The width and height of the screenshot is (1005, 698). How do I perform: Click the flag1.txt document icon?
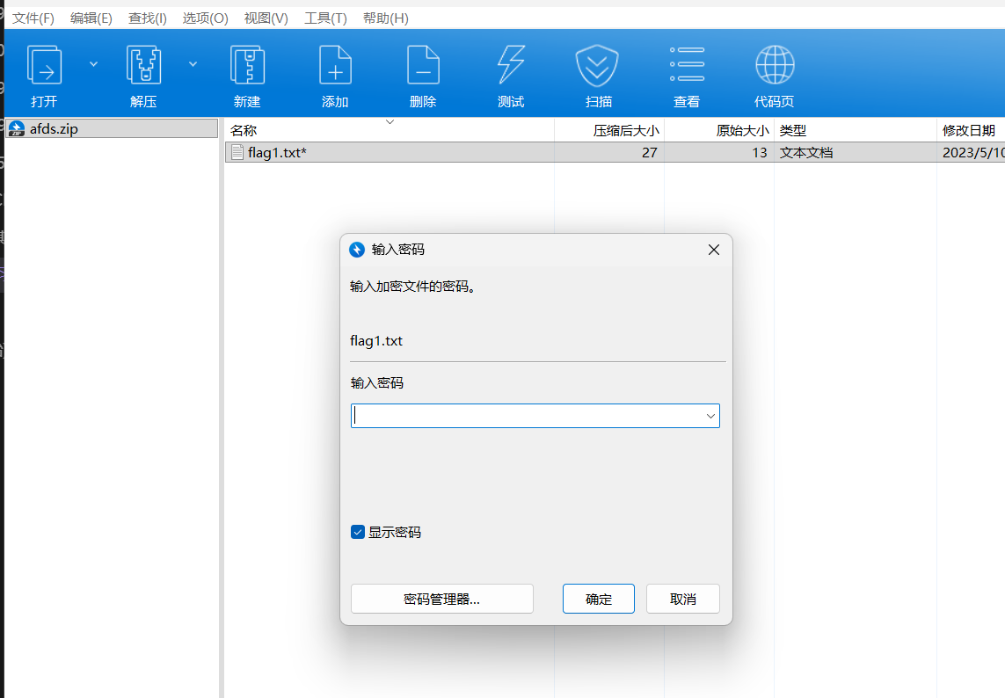point(237,152)
